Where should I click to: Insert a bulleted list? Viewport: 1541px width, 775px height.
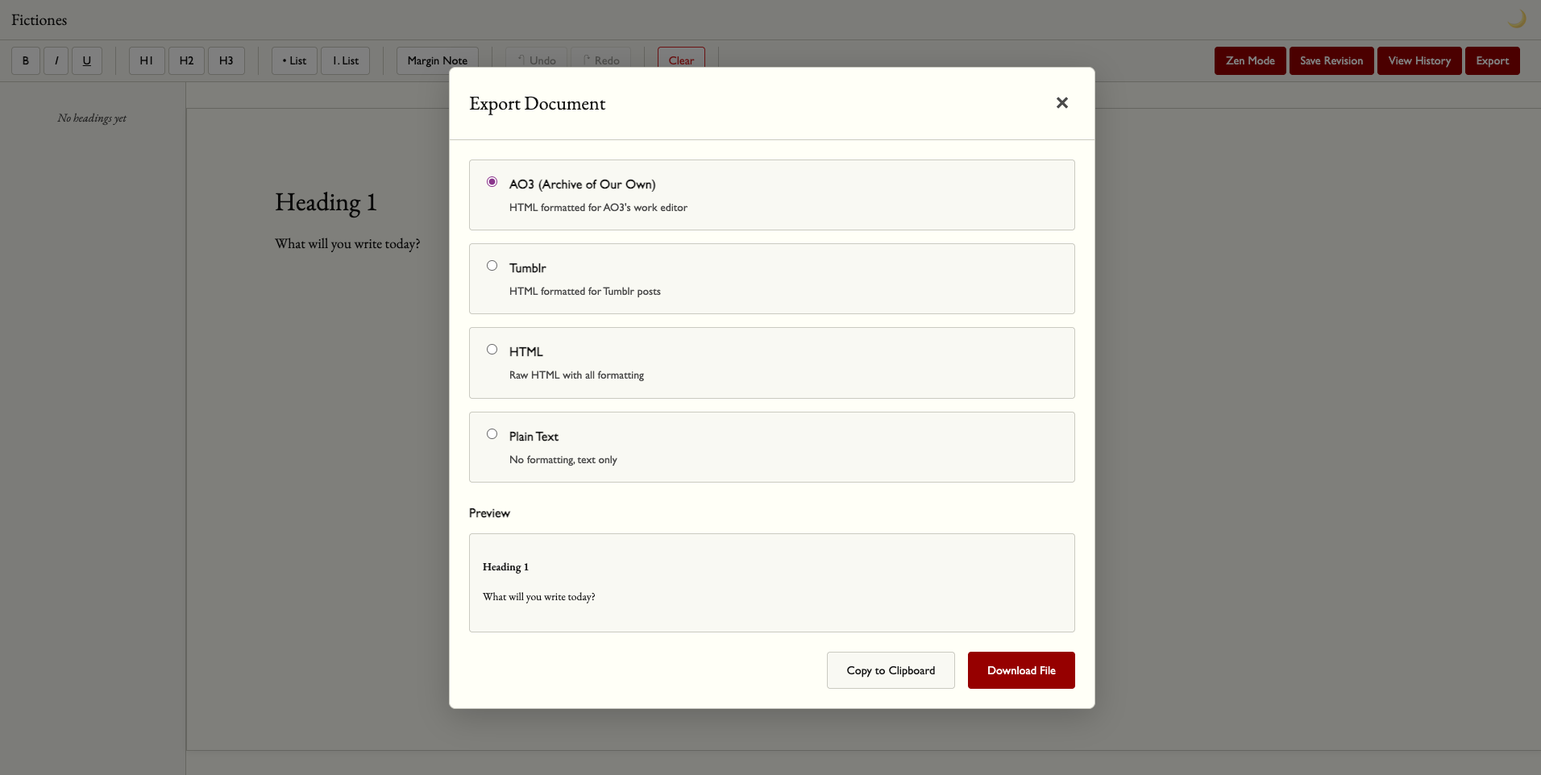pyautogui.click(x=294, y=60)
